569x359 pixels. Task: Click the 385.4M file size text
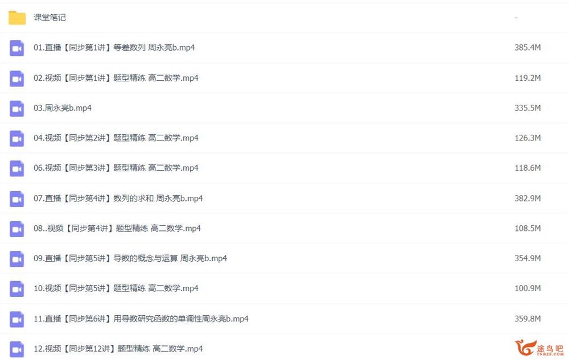tap(527, 48)
